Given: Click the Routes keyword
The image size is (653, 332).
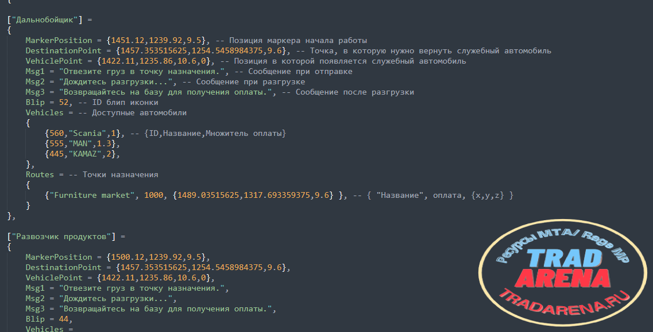Looking at the screenshot, I should tap(40, 174).
